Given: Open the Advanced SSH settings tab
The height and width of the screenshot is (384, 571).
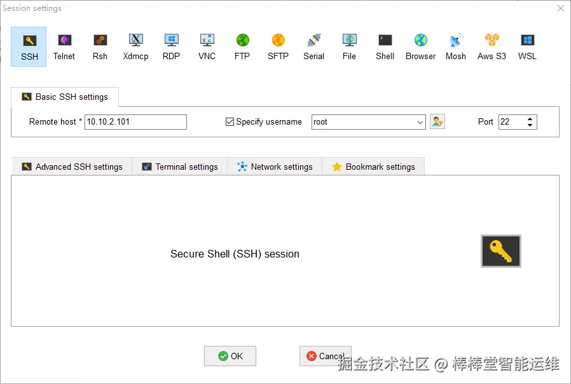Looking at the screenshot, I should pyautogui.click(x=72, y=167).
